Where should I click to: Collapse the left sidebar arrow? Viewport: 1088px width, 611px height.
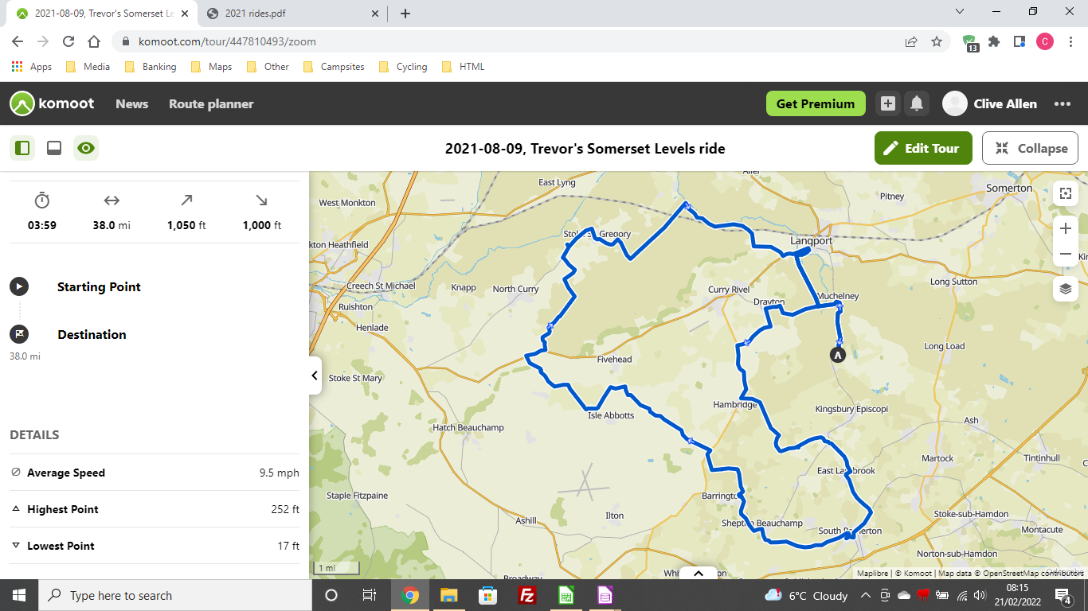tap(315, 376)
